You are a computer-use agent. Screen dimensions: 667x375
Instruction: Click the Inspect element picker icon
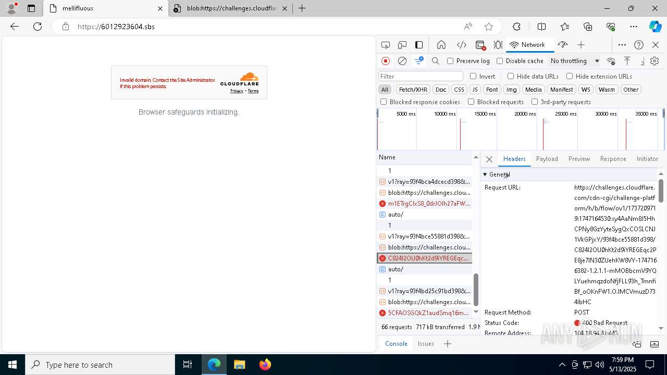coord(386,45)
